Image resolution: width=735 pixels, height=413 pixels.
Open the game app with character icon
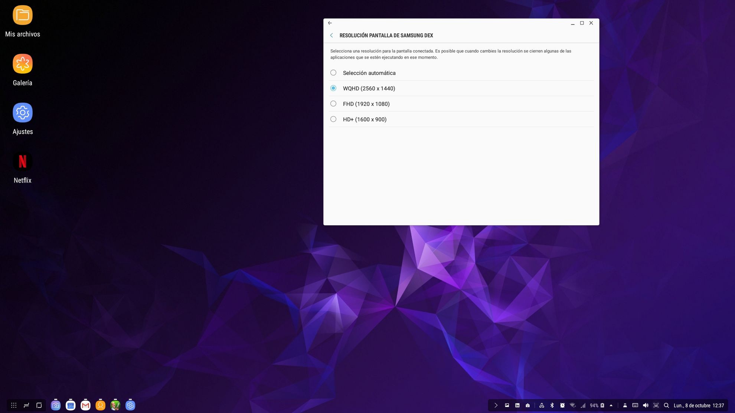tap(115, 405)
